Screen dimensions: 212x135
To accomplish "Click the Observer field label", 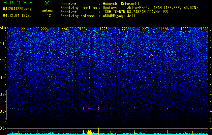I will [x=68, y=4].
